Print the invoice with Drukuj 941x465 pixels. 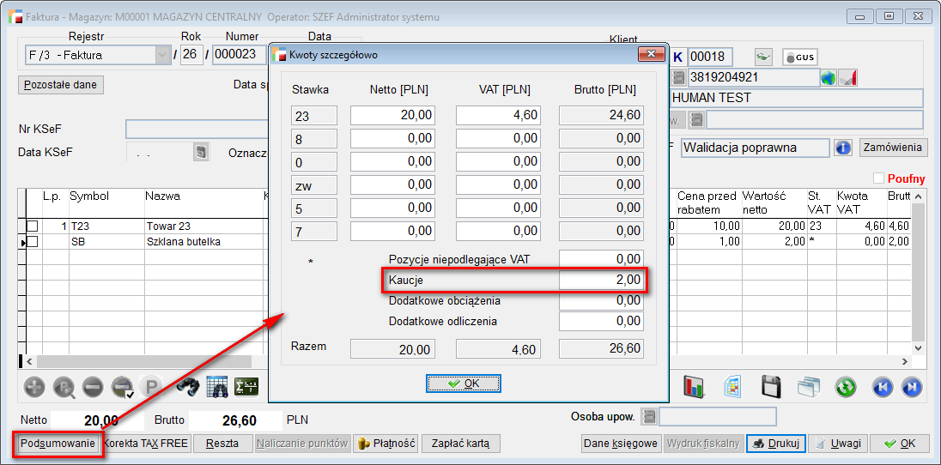pyautogui.click(x=776, y=444)
